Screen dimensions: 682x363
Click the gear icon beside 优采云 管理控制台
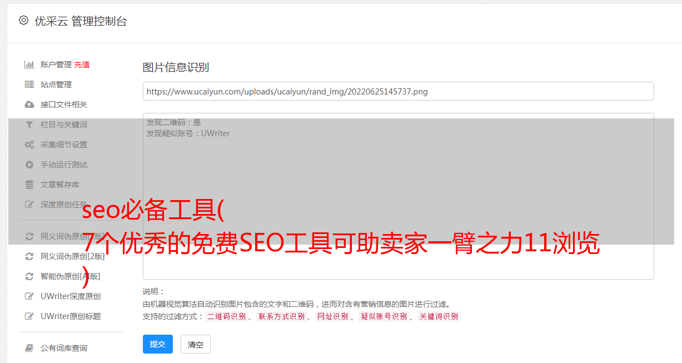(x=23, y=21)
